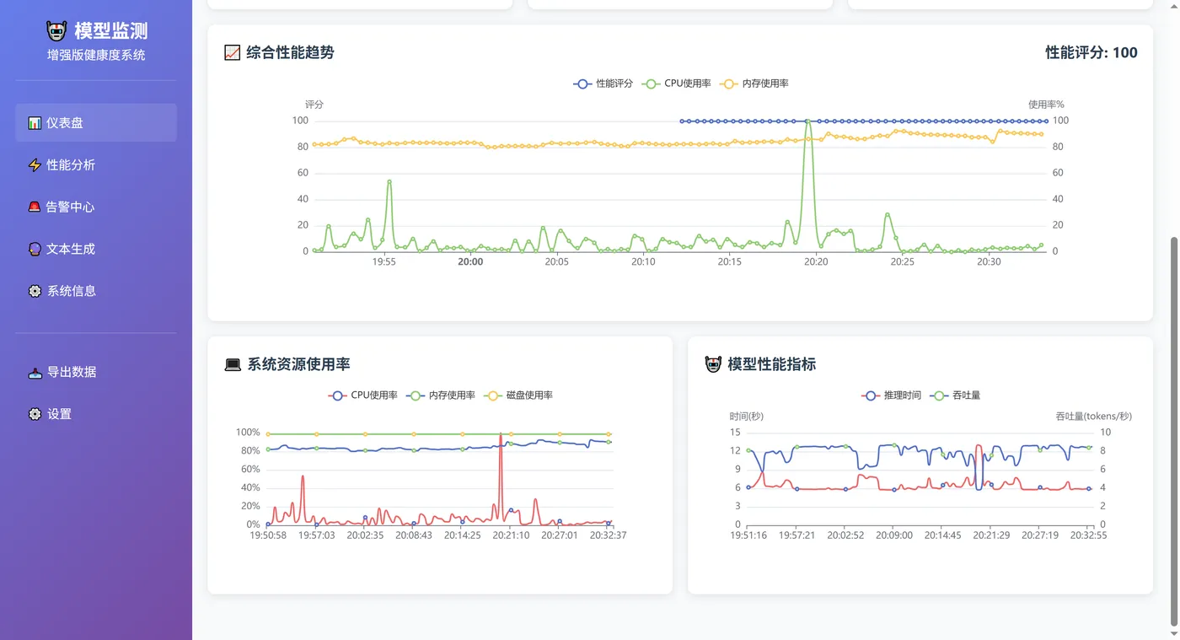This screenshot has height=640, width=1180.
Task: Toggle the 磁盘使用率 legend in resource chart
Action: tap(518, 395)
